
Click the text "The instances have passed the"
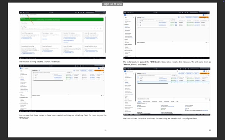(136, 62)
